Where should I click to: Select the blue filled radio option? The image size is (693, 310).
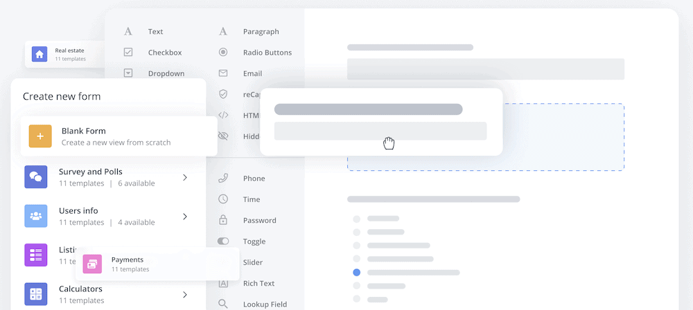(357, 273)
